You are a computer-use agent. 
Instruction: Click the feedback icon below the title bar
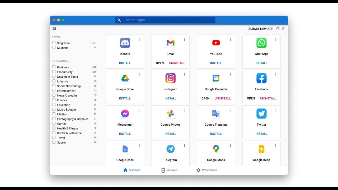(x=54, y=28)
